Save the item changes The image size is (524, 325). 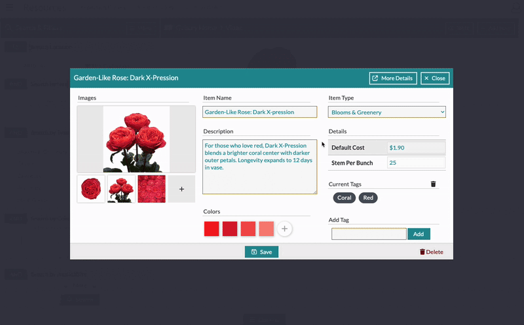pyautogui.click(x=261, y=252)
